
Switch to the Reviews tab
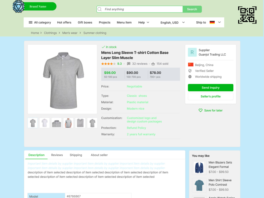pos(57,155)
